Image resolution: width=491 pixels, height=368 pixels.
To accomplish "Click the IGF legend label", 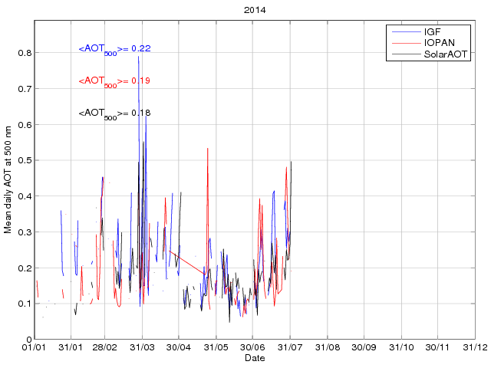I will [x=432, y=32].
